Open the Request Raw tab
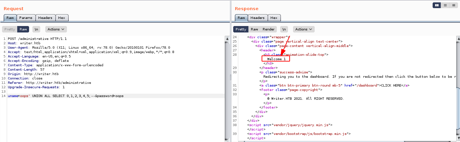The image size is (460, 142). pyautogui.click(x=10, y=18)
